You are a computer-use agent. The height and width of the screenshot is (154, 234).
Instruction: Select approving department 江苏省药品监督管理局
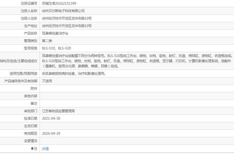(x=58, y=111)
